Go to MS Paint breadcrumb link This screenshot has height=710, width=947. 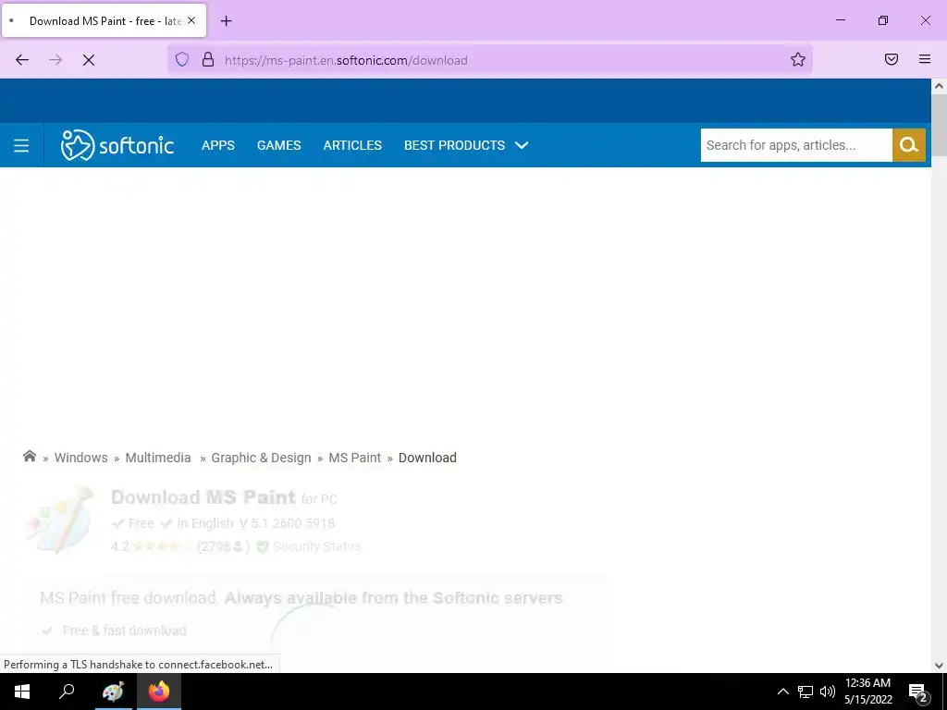pyautogui.click(x=354, y=459)
